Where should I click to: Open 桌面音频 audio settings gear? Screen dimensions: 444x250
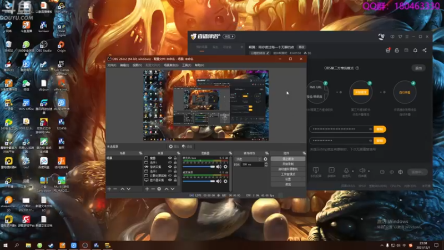coord(225,181)
